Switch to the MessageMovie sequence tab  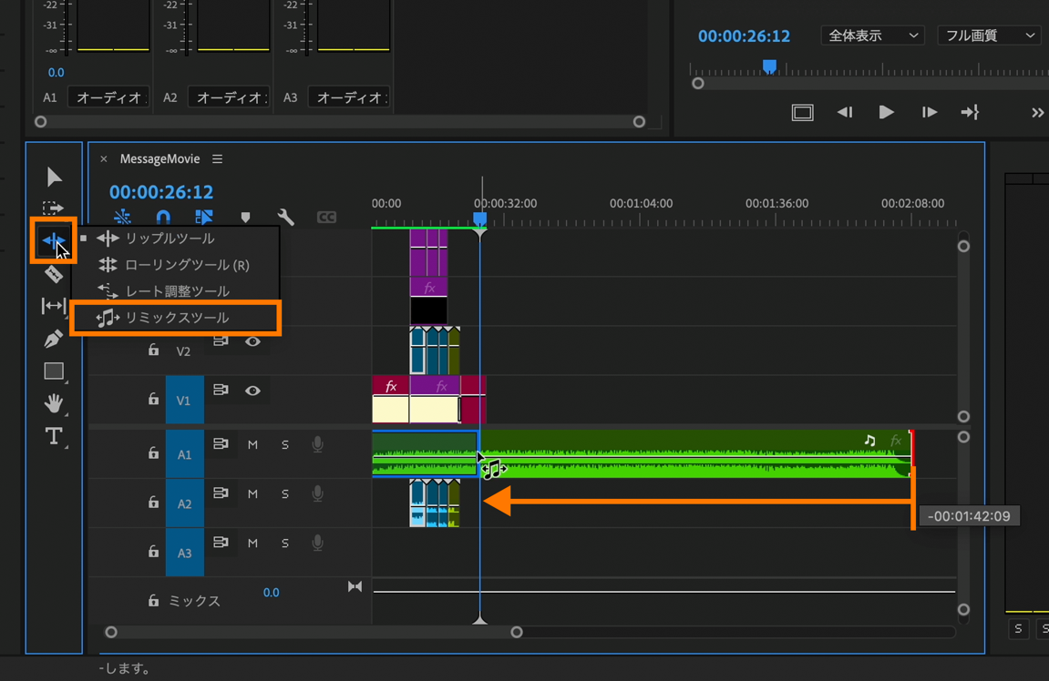pos(159,159)
